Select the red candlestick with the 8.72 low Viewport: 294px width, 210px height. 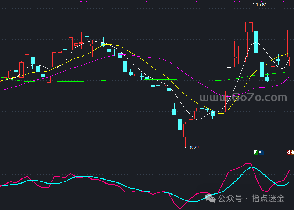(x=185, y=130)
